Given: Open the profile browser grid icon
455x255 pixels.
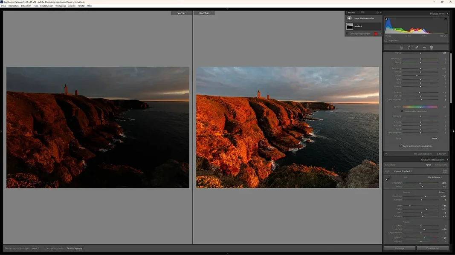Looking at the screenshot, I should click(445, 171).
